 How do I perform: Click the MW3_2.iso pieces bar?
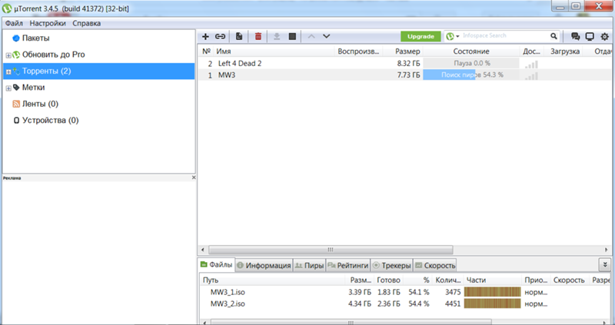(x=492, y=303)
